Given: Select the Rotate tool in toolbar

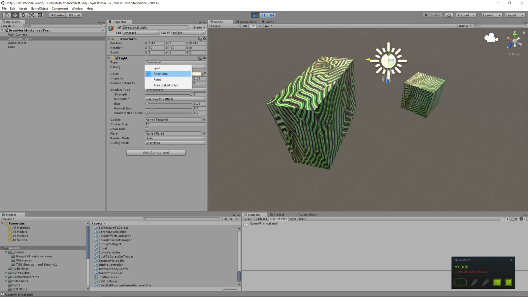Looking at the screenshot, I should click(23, 15).
